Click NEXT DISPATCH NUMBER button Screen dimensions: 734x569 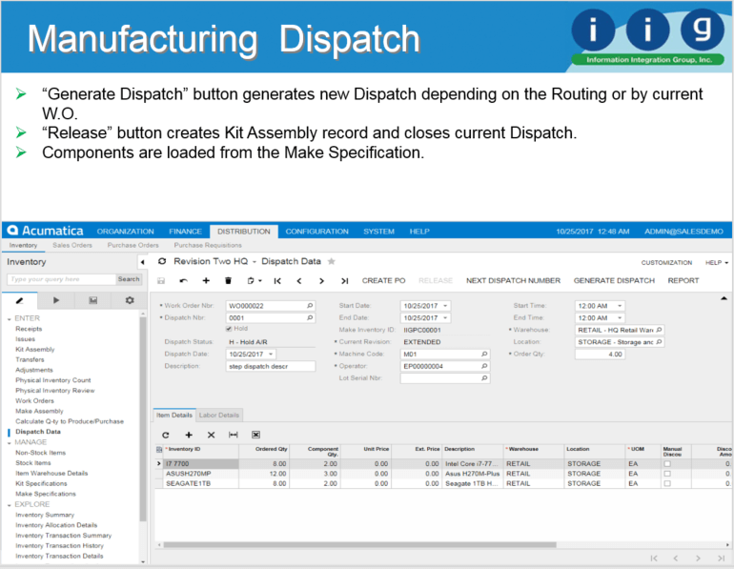point(513,281)
